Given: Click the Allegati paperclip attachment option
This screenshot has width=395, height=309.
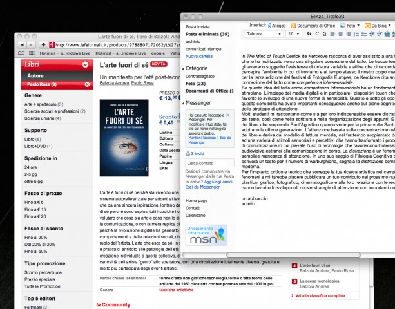Looking at the screenshot, I should (x=276, y=26).
